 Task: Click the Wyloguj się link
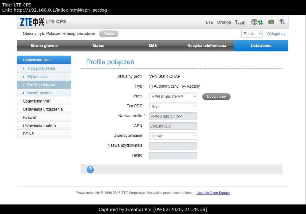276,34
